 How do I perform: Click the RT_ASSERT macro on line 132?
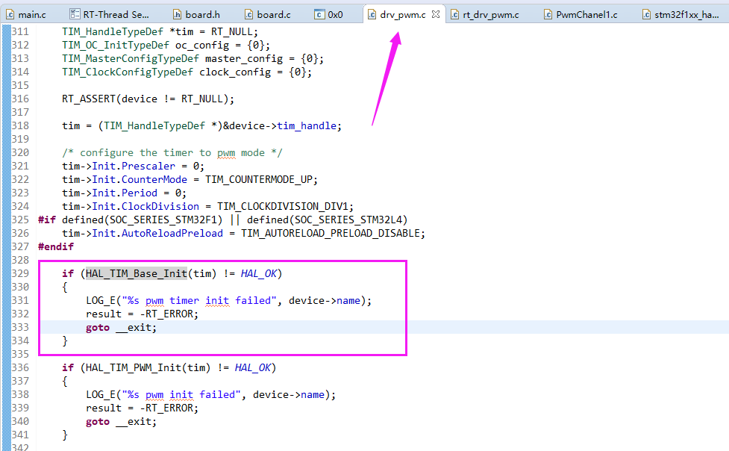click(x=88, y=99)
